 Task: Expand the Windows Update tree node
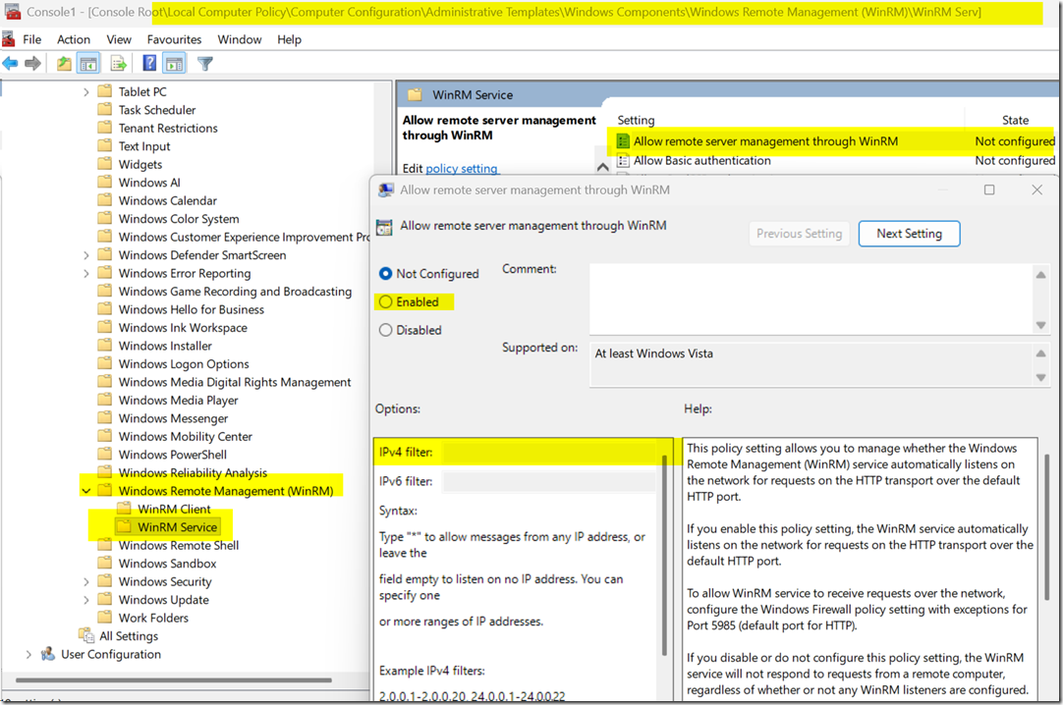pyautogui.click(x=86, y=600)
